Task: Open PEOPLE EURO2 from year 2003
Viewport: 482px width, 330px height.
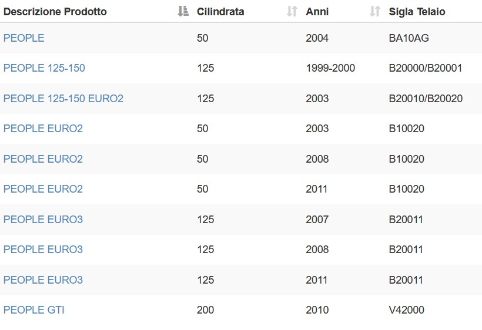Action: [x=43, y=129]
